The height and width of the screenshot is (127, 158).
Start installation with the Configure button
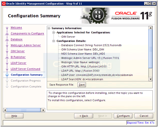tap(123, 116)
